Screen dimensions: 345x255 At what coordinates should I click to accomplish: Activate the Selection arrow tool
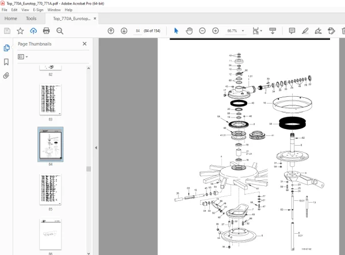point(177,31)
